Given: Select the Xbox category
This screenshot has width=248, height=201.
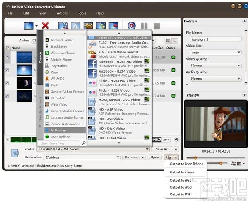Looking at the screenshot, I should pos(65,73).
